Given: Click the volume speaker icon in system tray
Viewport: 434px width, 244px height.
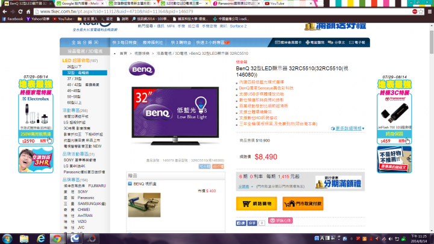Looking at the screenshot, I should coord(391,239).
